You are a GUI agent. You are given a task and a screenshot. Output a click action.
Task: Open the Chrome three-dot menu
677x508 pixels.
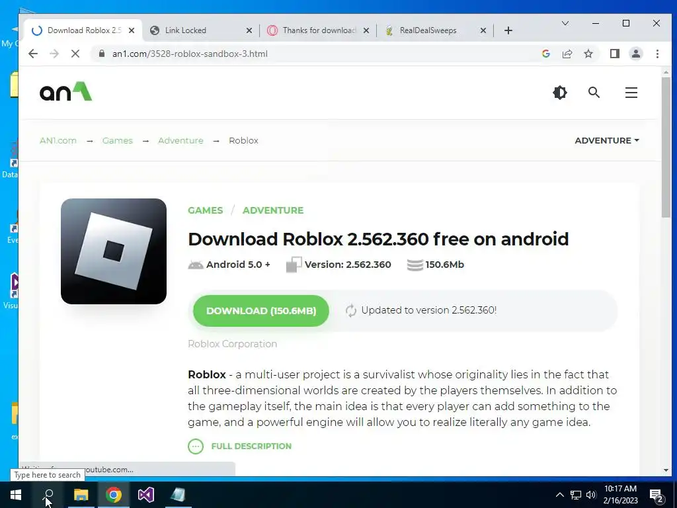tap(657, 54)
